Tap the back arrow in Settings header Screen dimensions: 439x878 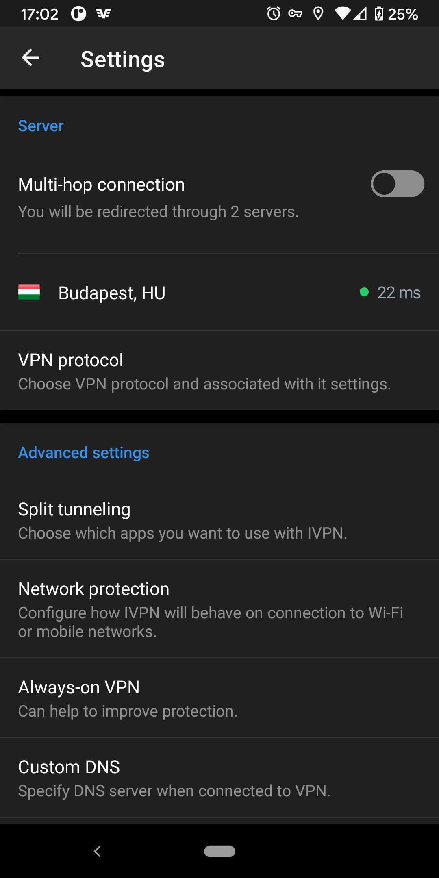pyautogui.click(x=30, y=58)
